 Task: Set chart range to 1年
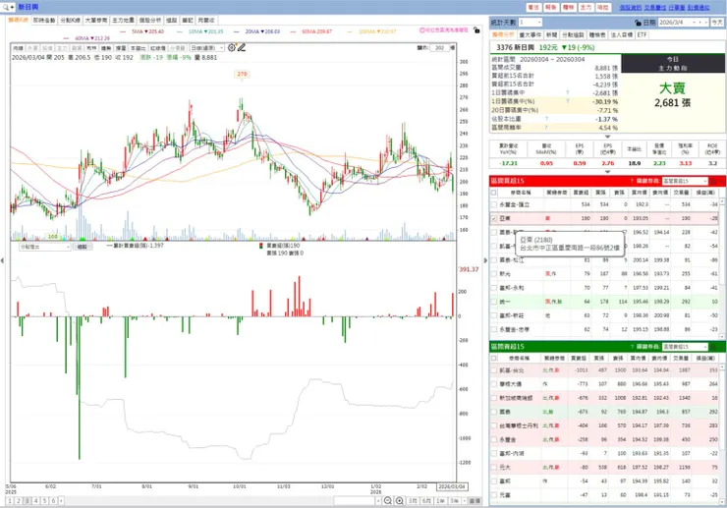point(440,500)
